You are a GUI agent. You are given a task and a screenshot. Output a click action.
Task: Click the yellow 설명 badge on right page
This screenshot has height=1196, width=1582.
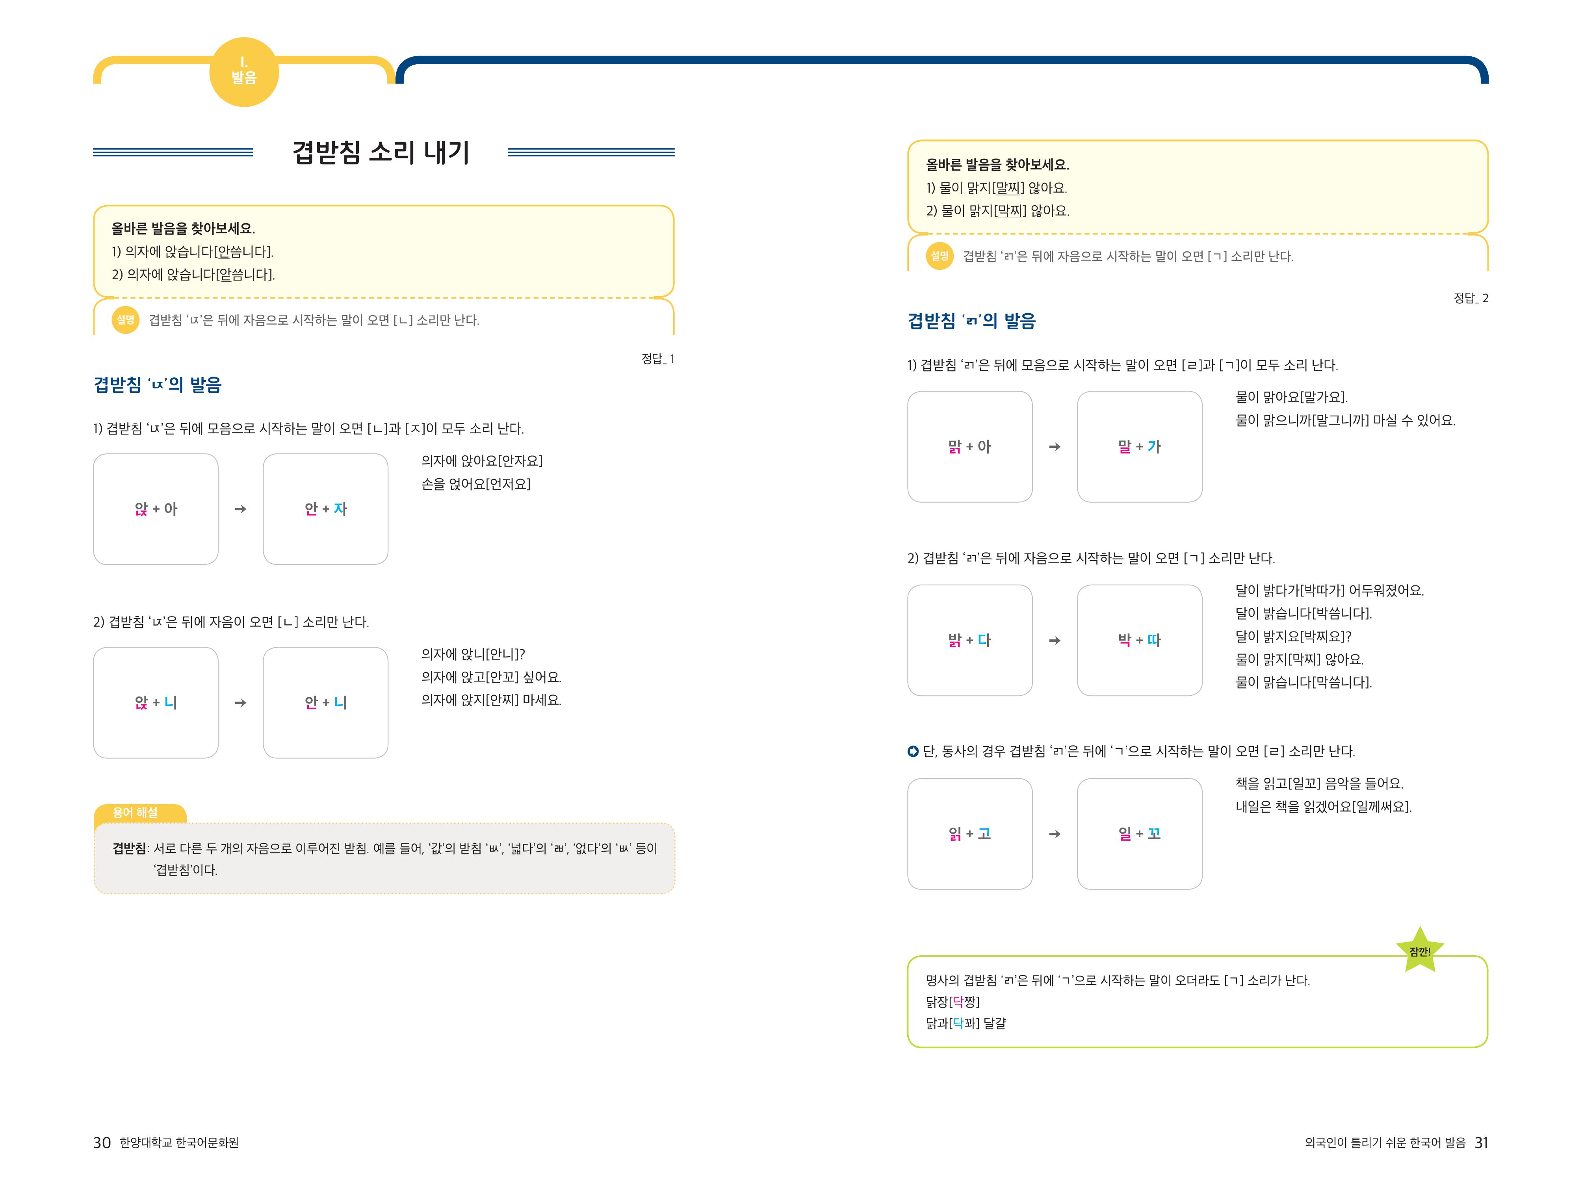(x=939, y=256)
